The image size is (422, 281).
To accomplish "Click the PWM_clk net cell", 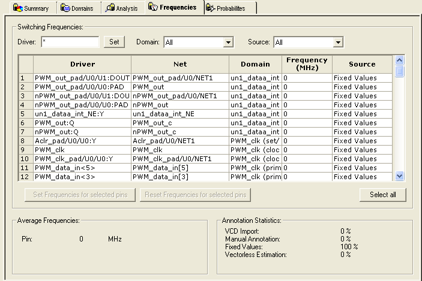I will tap(180, 150).
